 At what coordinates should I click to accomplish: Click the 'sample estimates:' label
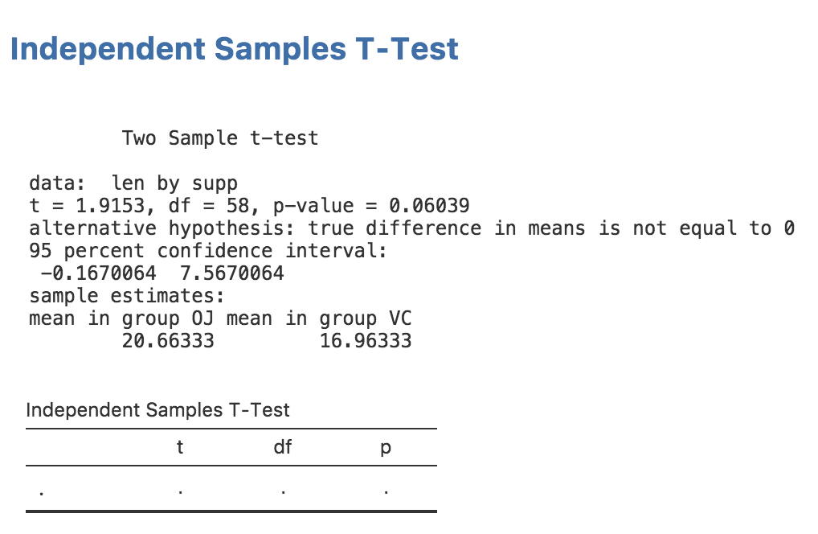pyautogui.click(x=128, y=296)
